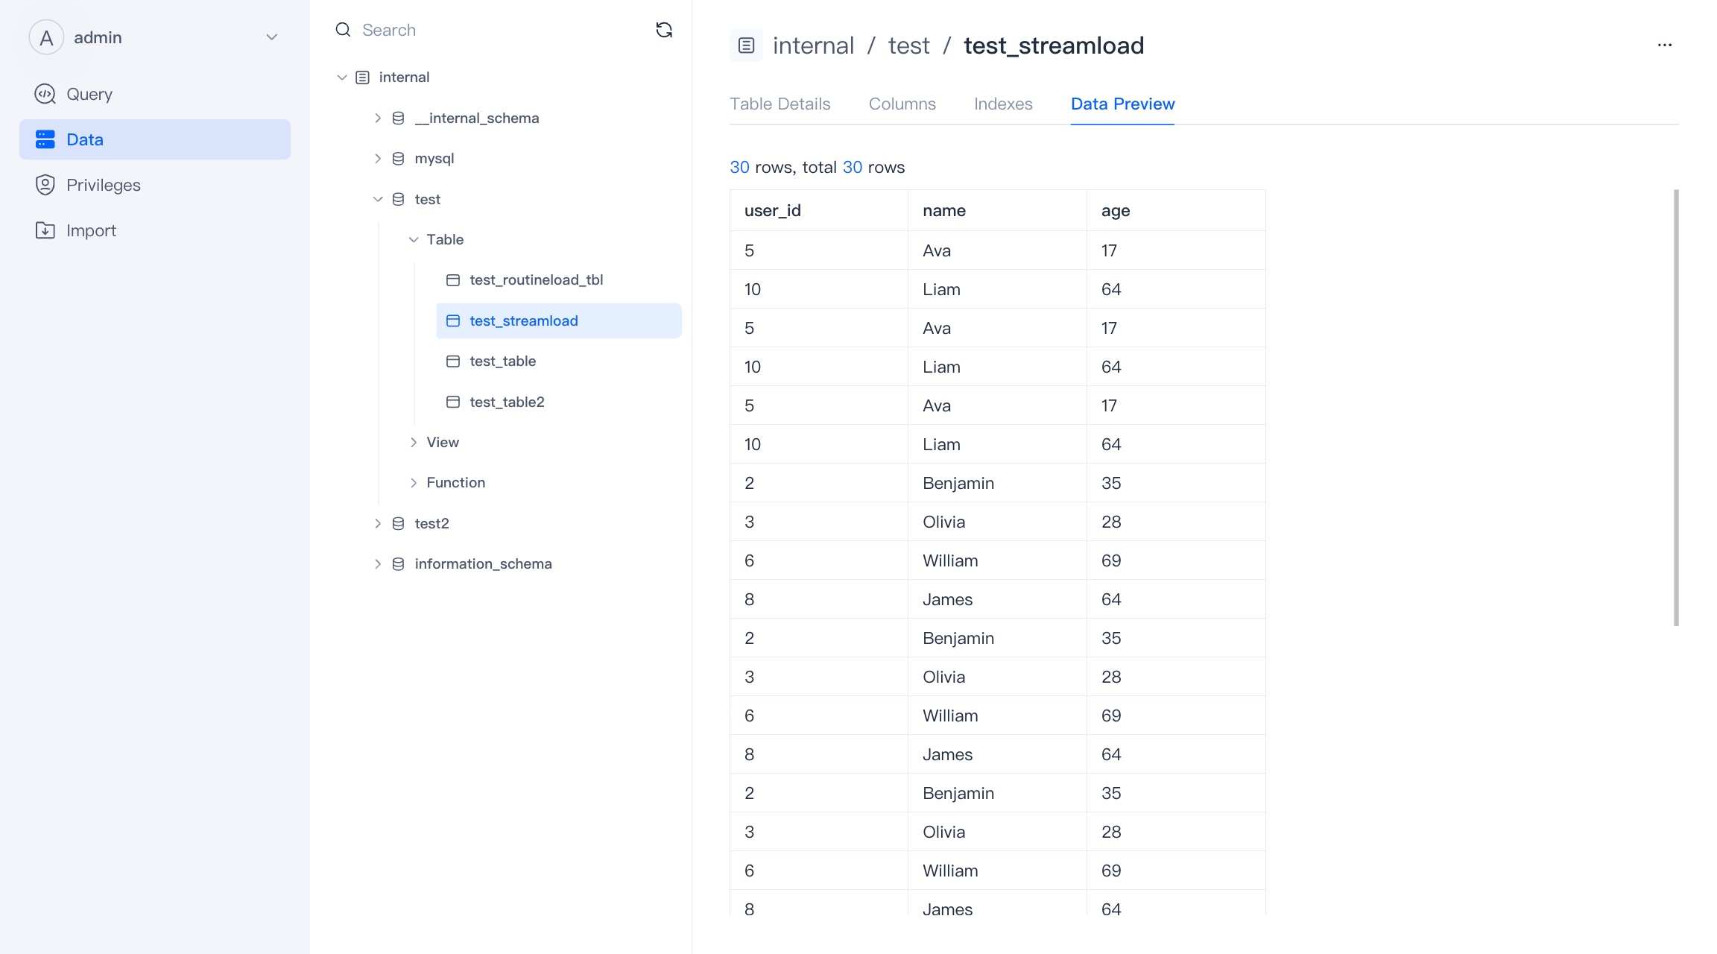Viewport: 1717px width, 954px height.
Task: Open the Columns tab
Action: pyautogui.click(x=902, y=104)
